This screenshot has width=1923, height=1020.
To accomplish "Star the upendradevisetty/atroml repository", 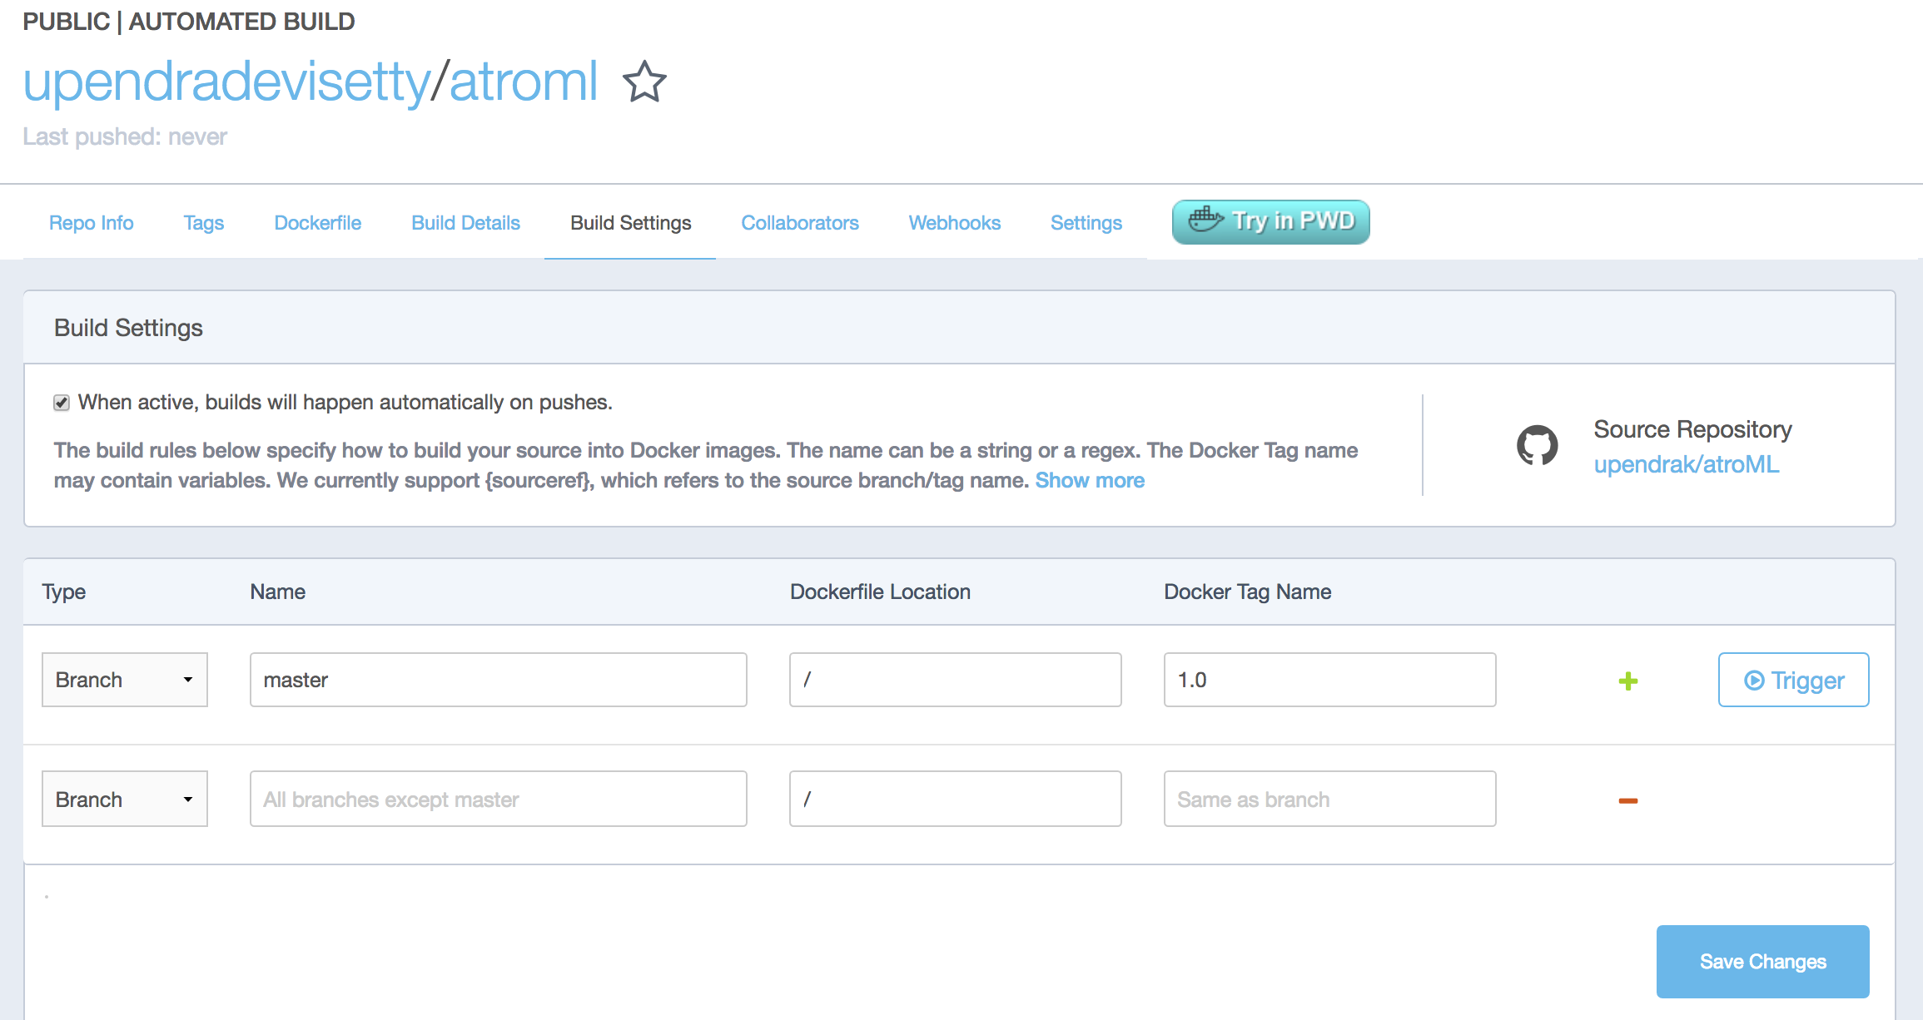I will coord(644,82).
